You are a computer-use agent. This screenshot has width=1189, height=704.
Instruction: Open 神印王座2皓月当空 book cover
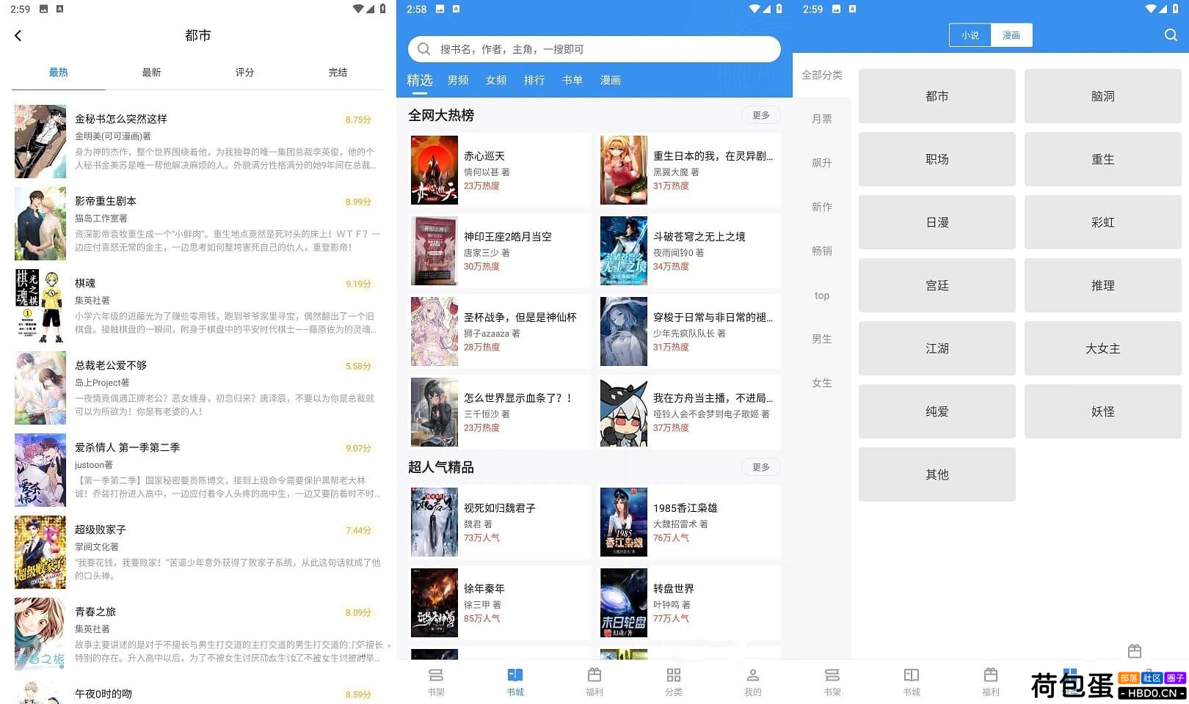pyautogui.click(x=434, y=251)
